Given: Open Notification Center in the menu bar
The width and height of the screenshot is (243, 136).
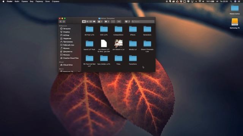Looking at the screenshot, I should click(239, 2).
